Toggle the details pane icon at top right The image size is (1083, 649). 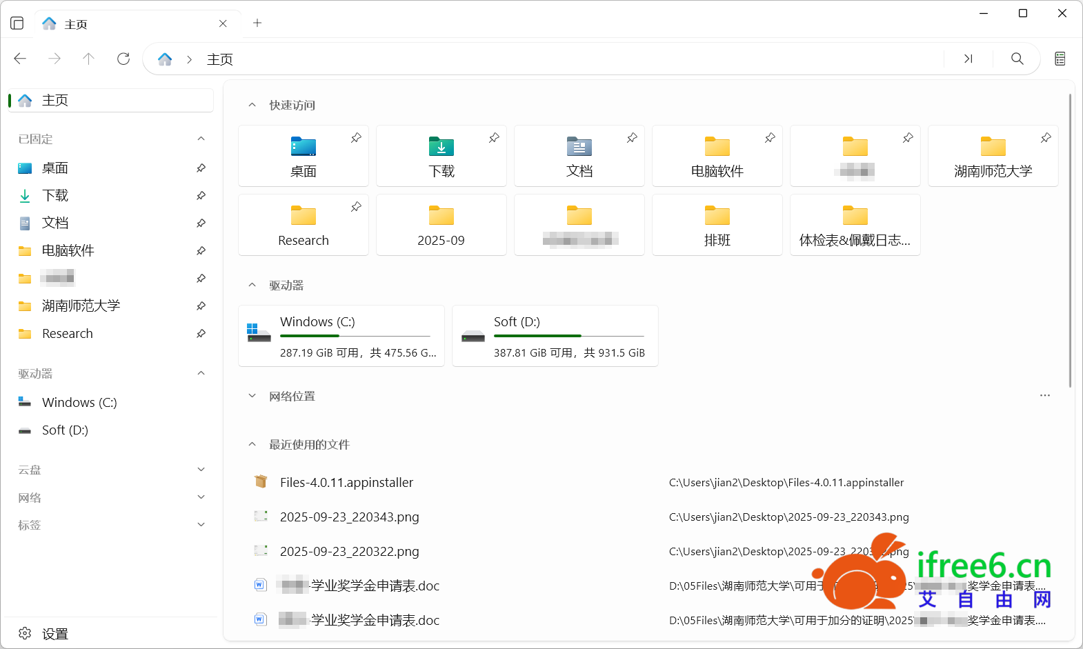click(1060, 59)
